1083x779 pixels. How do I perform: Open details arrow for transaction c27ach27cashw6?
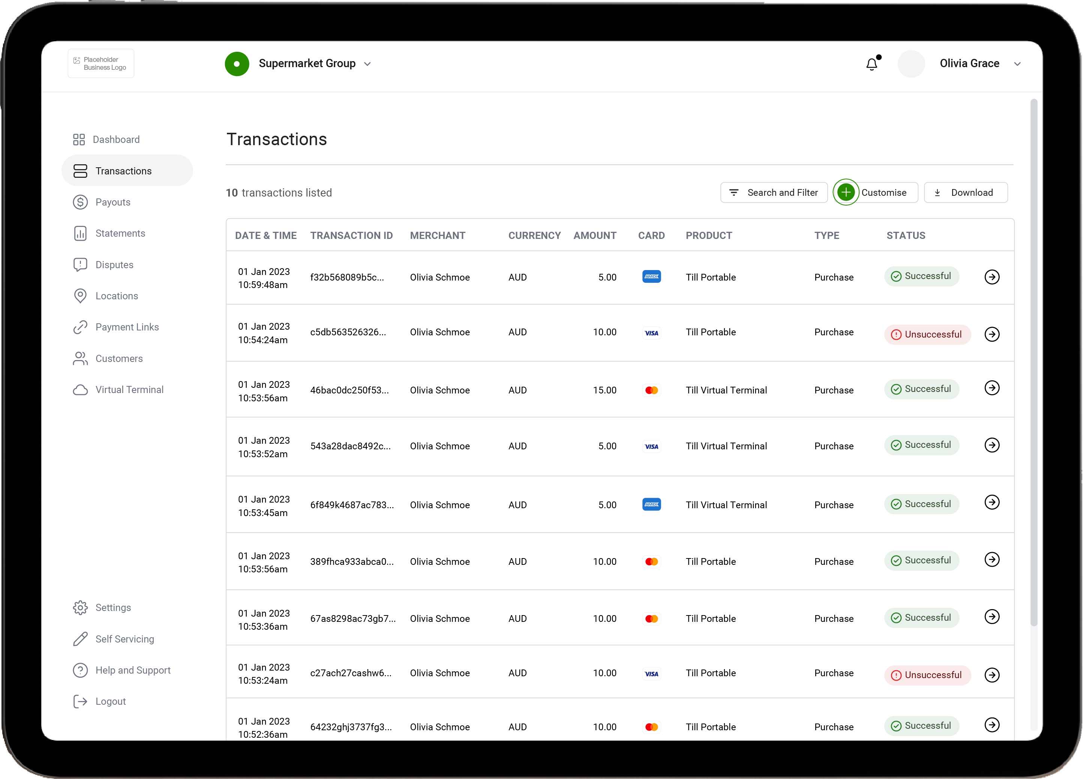coord(992,675)
